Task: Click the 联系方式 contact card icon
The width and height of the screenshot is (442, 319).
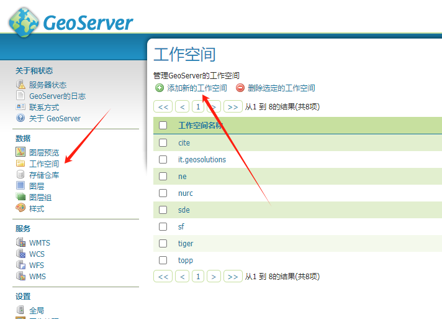Action: tap(20, 107)
